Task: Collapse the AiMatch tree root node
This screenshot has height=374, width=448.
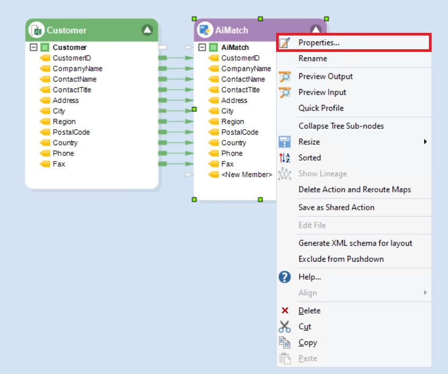Action: 202,48
